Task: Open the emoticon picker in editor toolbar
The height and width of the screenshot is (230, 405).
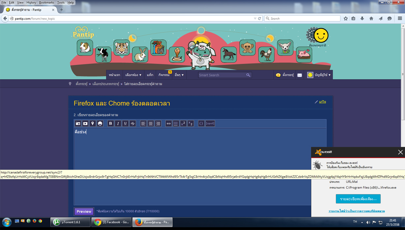Action: click(x=100, y=124)
